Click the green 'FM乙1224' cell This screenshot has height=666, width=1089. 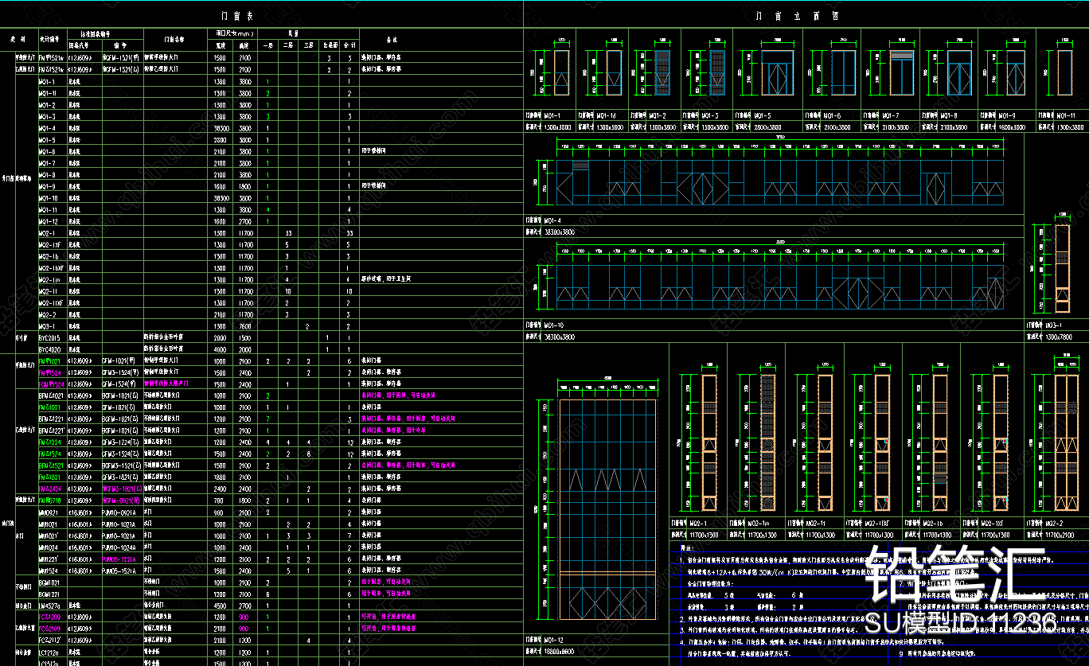tap(50, 442)
